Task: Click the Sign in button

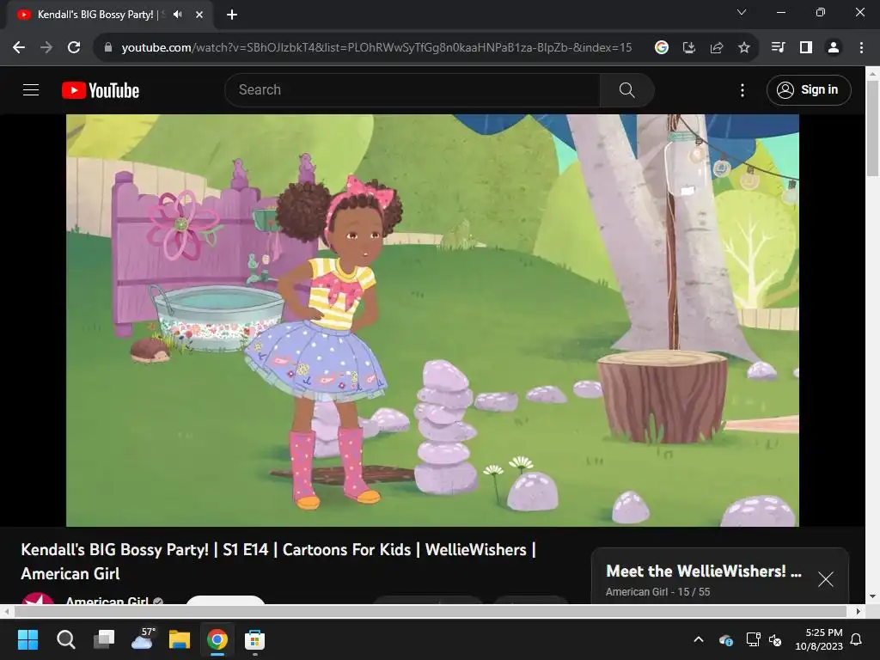Action: coord(809,89)
